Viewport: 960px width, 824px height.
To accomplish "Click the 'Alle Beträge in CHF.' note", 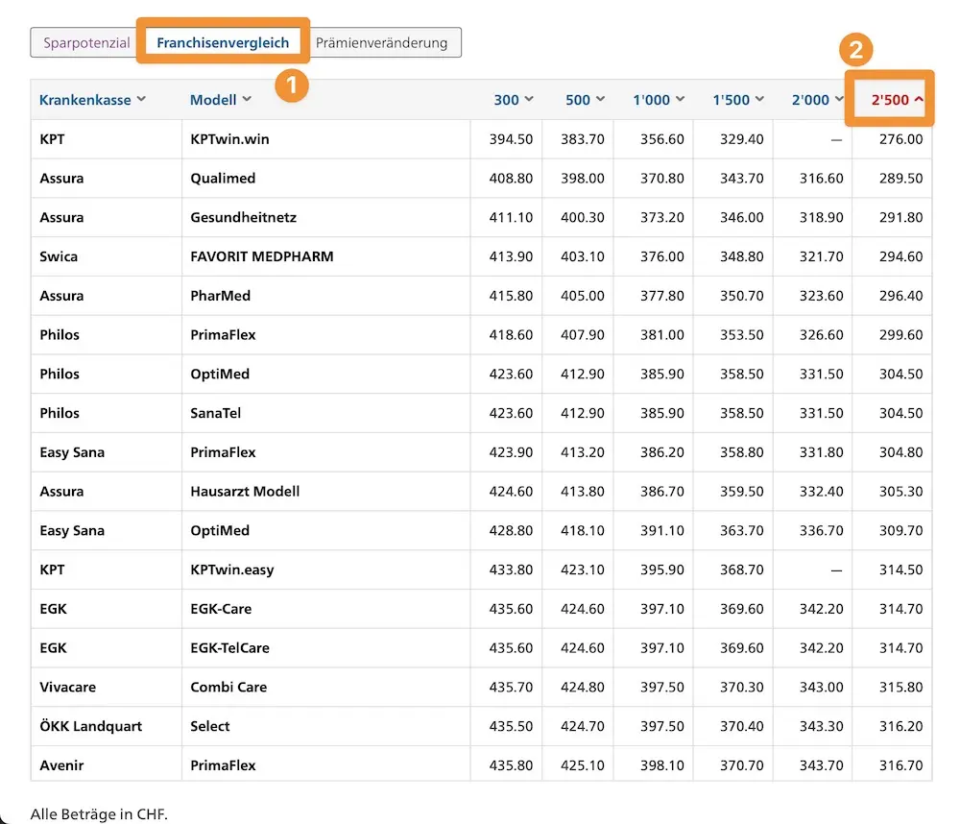I will point(99,814).
